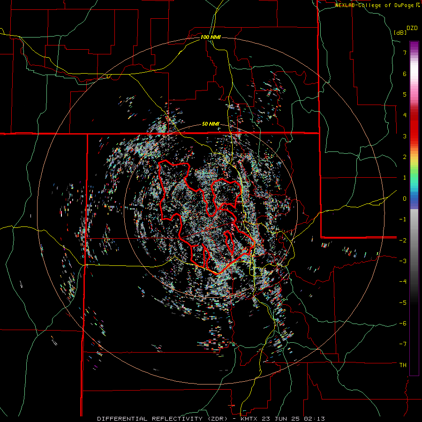Click the -1 scale value
Screen dimensions: 422x422
click(x=403, y=219)
